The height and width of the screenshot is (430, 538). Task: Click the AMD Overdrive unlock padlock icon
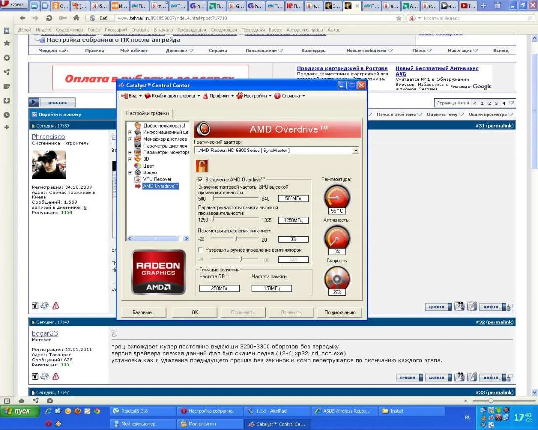tap(202, 166)
